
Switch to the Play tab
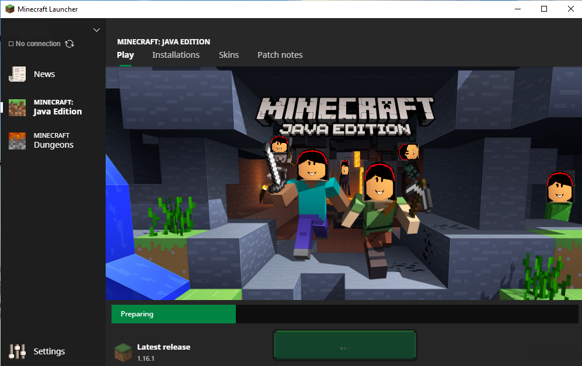[x=125, y=55]
